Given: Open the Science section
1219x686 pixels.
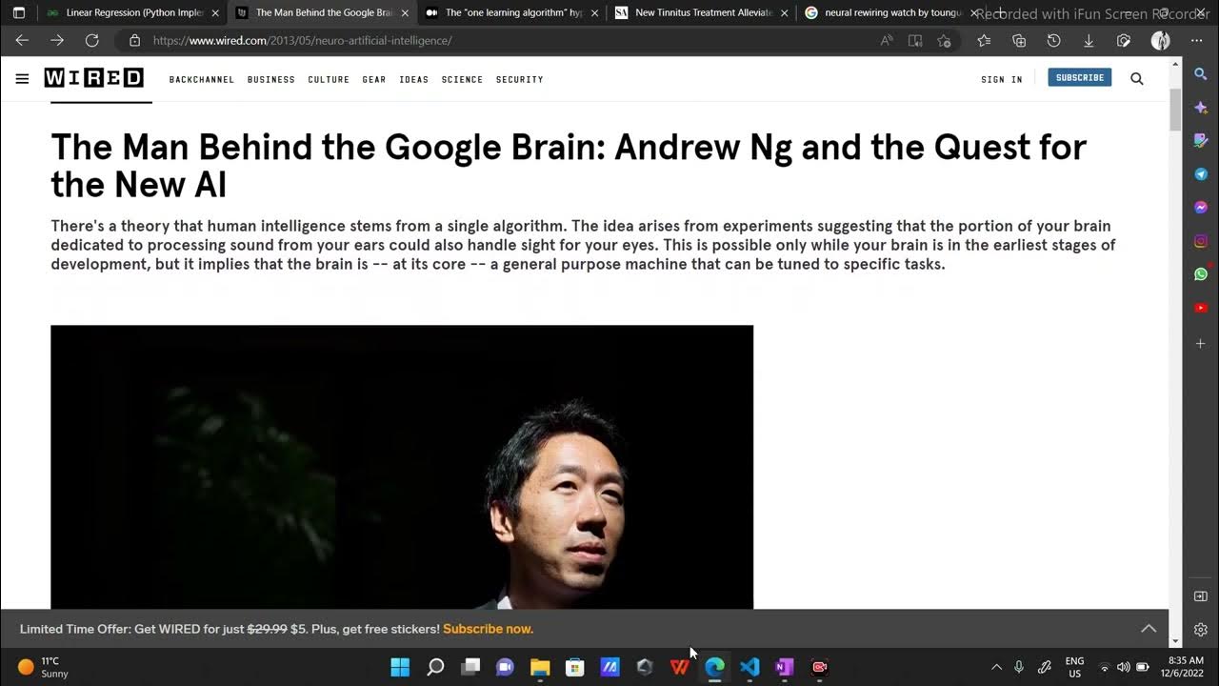Looking at the screenshot, I should [462, 79].
